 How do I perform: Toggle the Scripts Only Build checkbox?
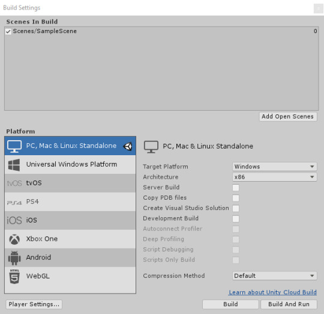pos(236,260)
